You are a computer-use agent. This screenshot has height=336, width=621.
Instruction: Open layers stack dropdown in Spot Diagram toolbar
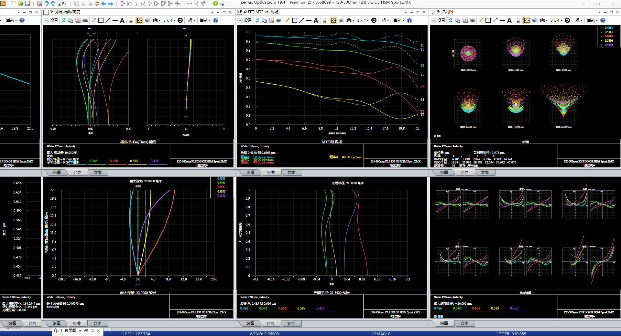tap(544, 20)
